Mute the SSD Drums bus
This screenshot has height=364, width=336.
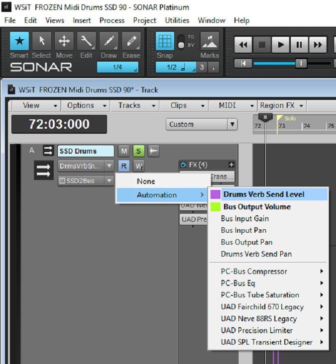(123, 151)
